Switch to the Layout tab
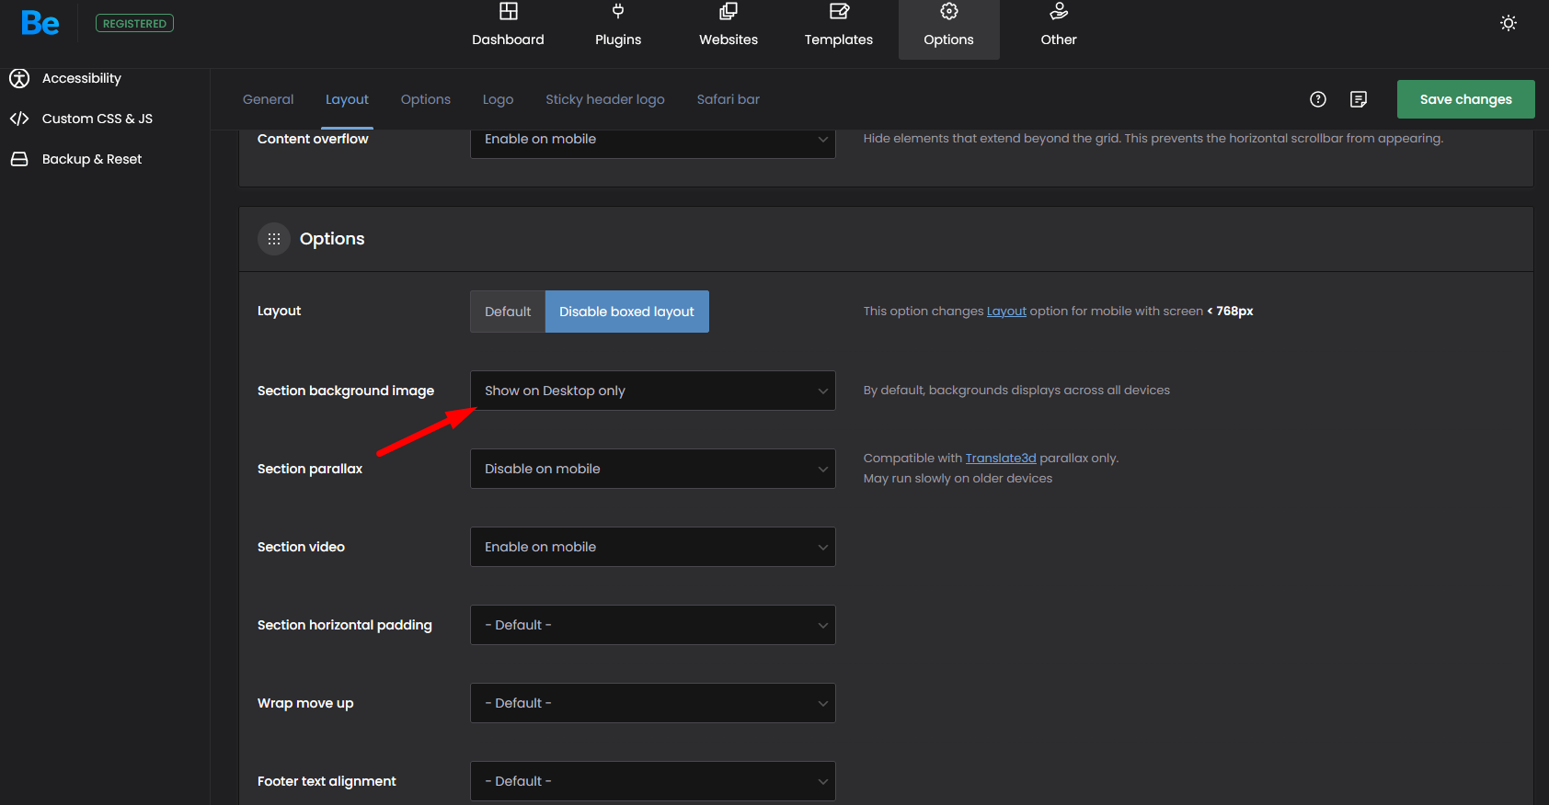The width and height of the screenshot is (1549, 805). (347, 99)
